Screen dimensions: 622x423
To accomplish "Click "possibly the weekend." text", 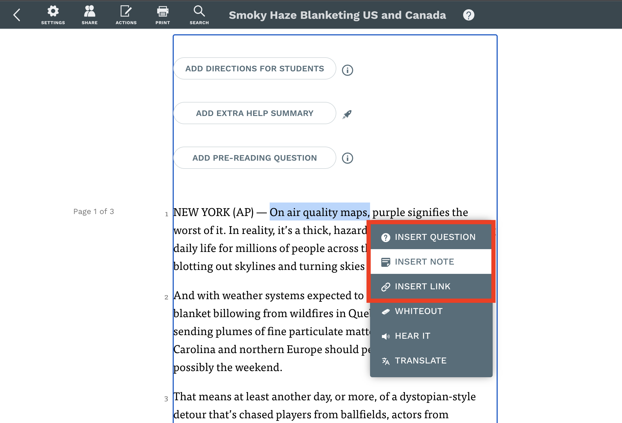I will pos(228,367).
